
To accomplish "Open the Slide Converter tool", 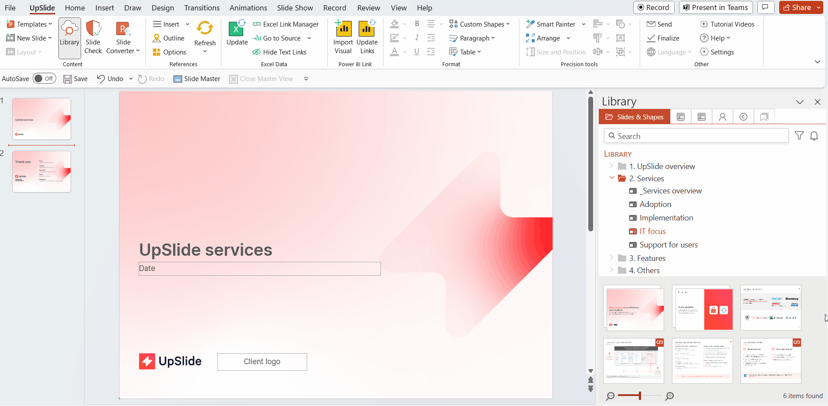I will [123, 38].
